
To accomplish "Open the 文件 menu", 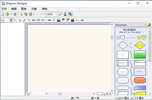I will click(4, 9).
